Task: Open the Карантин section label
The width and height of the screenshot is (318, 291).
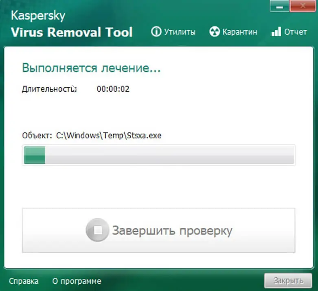Action: tap(240, 32)
